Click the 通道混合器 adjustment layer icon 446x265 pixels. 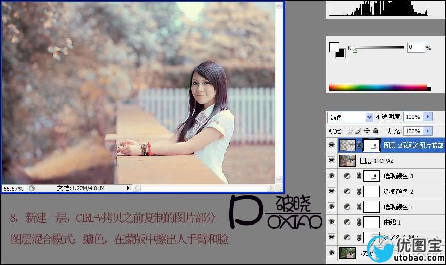(x=347, y=237)
